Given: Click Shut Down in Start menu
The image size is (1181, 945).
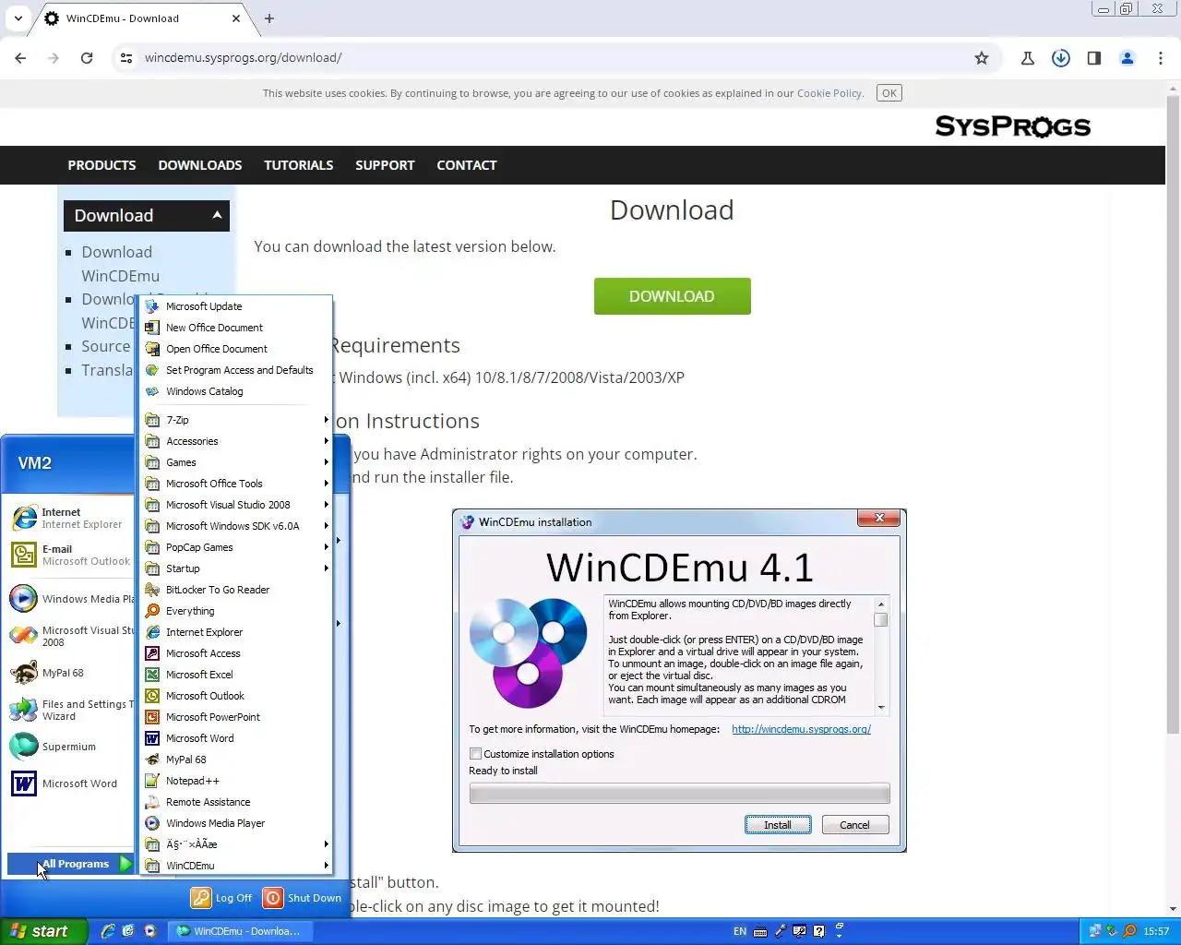Looking at the screenshot, I should (x=303, y=898).
